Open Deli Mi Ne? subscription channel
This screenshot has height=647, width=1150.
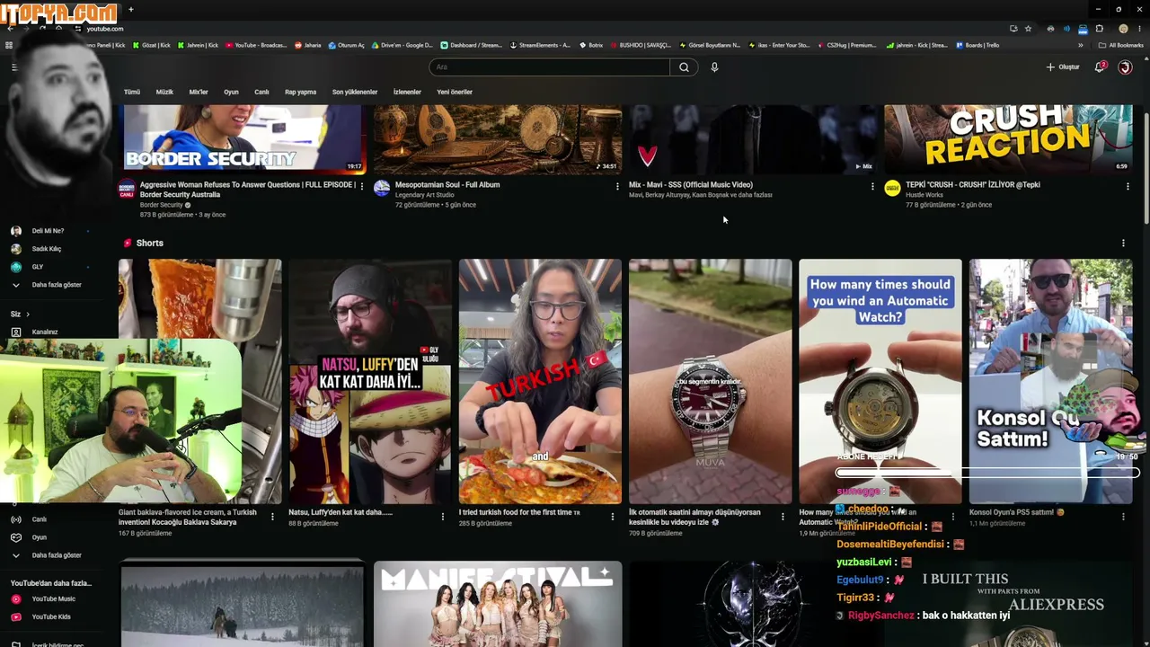pyautogui.click(x=49, y=231)
